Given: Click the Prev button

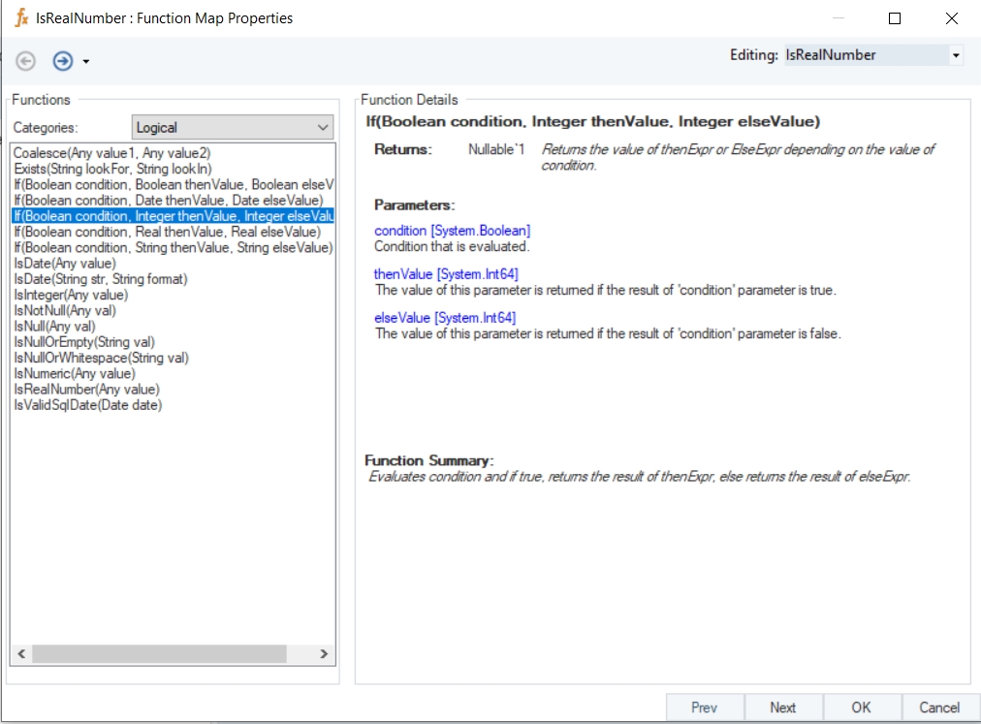Looking at the screenshot, I should pos(705,708).
